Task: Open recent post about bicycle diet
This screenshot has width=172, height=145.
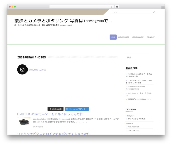Action: coord(139,99)
